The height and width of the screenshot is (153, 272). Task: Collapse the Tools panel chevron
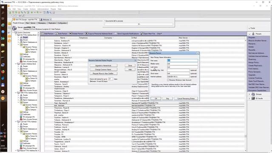[249, 28]
